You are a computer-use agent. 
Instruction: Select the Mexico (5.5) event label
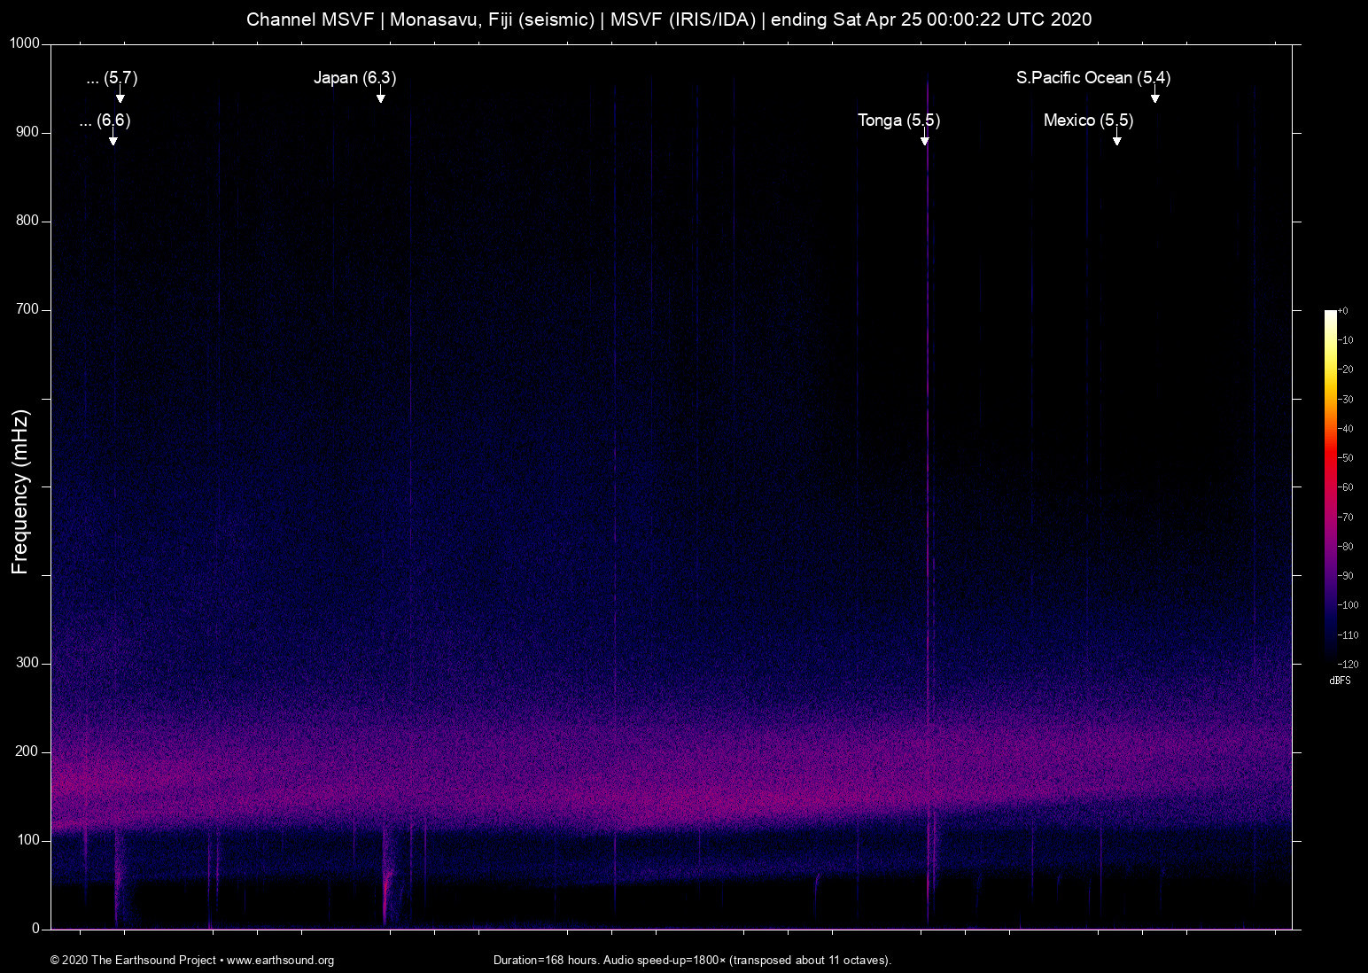pos(1088,121)
